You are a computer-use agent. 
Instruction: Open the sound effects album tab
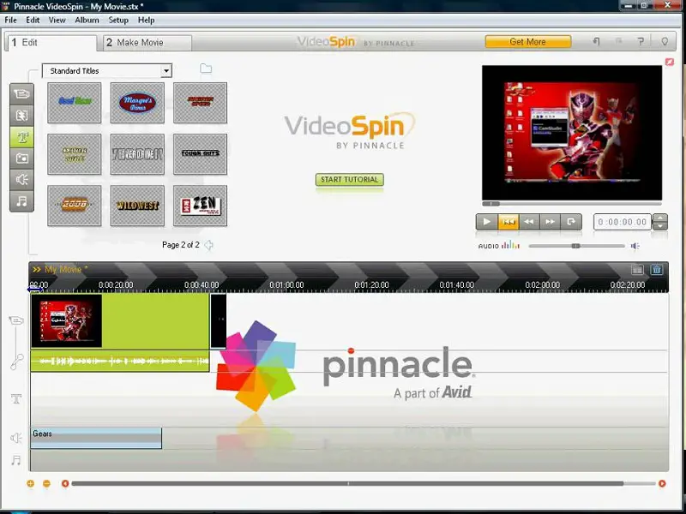[21, 179]
